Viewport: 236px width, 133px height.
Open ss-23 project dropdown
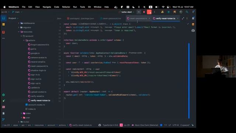[x=6, y=12]
